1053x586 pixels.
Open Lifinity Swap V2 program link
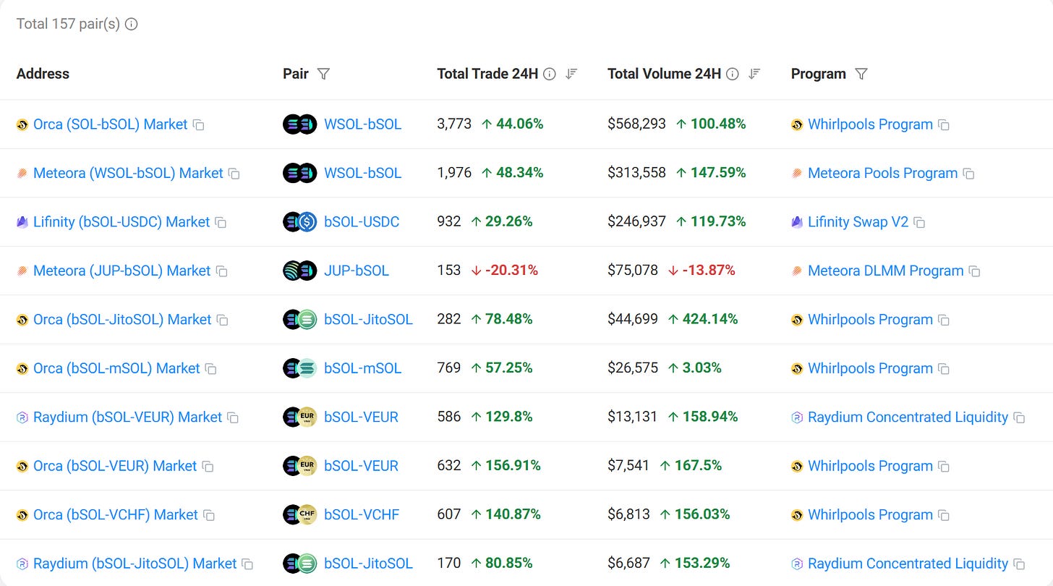[x=858, y=222]
